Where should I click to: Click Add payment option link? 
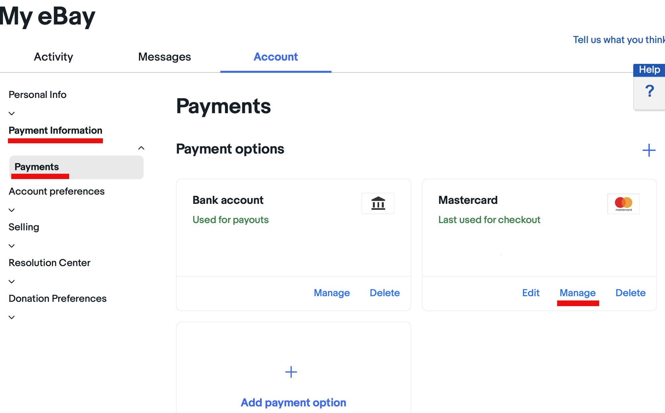point(293,402)
